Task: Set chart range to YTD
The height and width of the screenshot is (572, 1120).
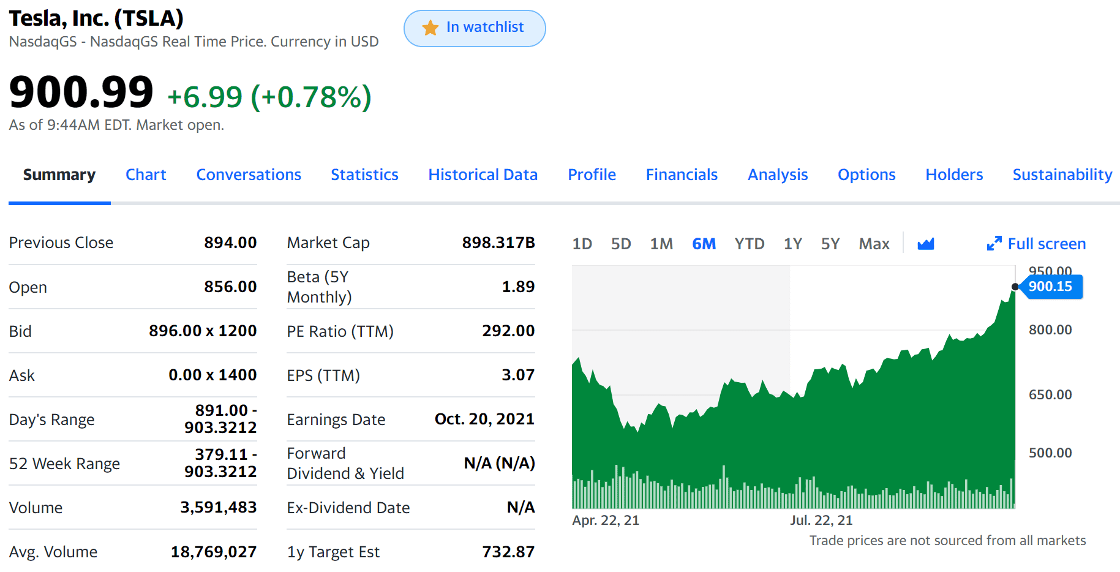Action: point(750,244)
